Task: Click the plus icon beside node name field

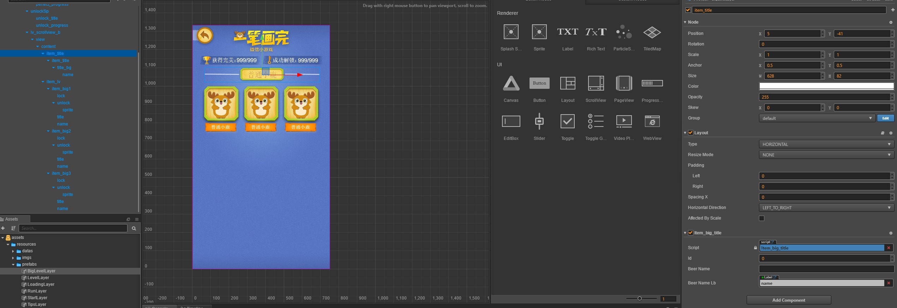Action: point(893,10)
